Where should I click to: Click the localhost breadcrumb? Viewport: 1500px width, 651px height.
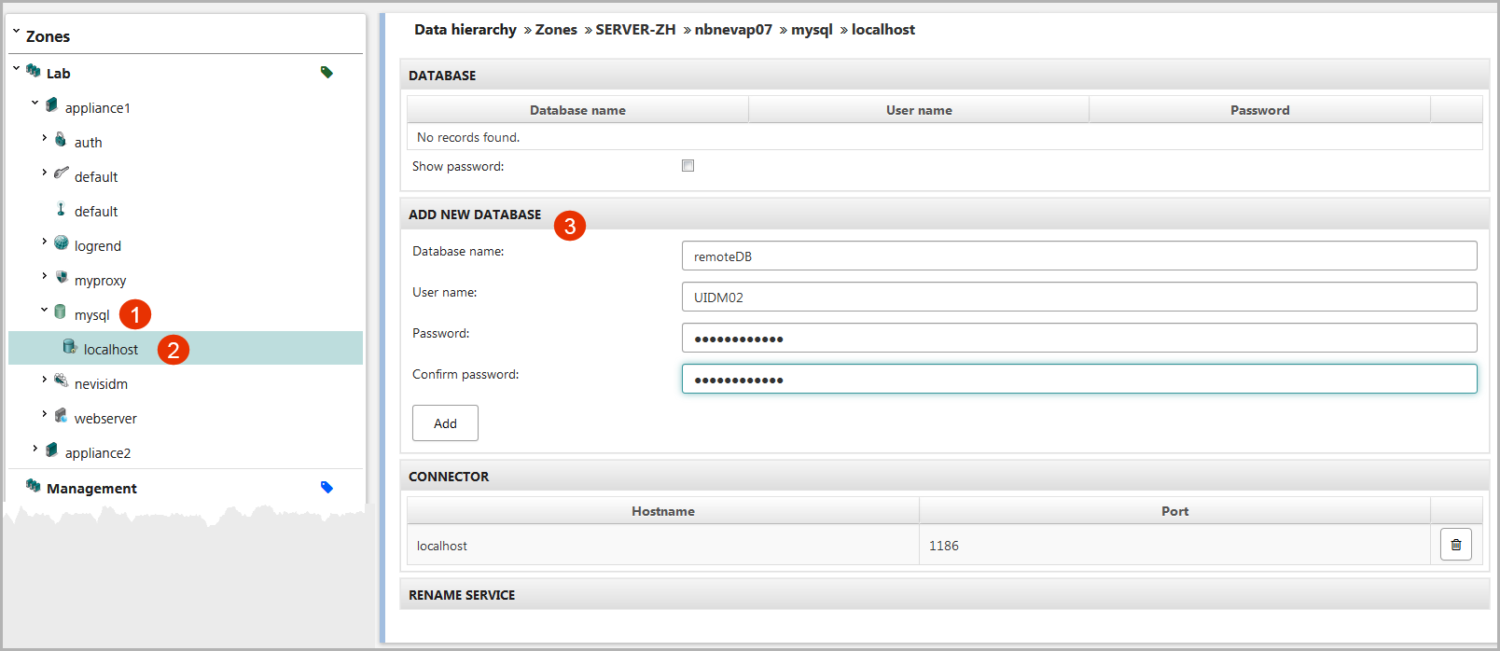click(883, 30)
